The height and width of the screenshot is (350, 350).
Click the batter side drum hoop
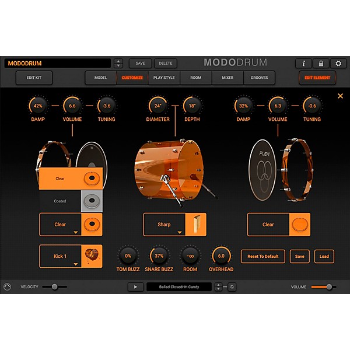coord(54,154)
